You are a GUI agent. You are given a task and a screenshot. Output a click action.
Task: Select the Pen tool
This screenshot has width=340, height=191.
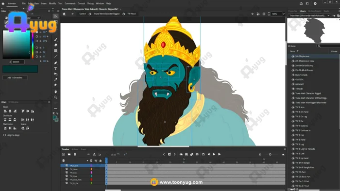point(56,63)
